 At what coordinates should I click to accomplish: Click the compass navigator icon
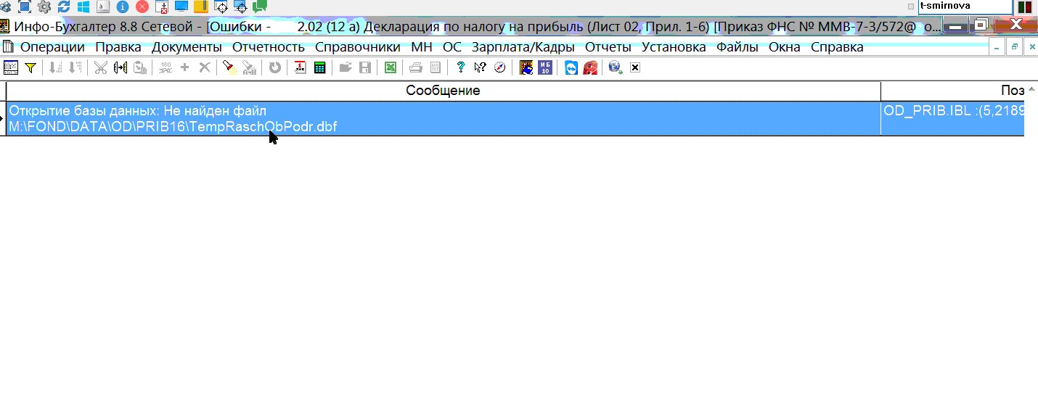[x=499, y=68]
